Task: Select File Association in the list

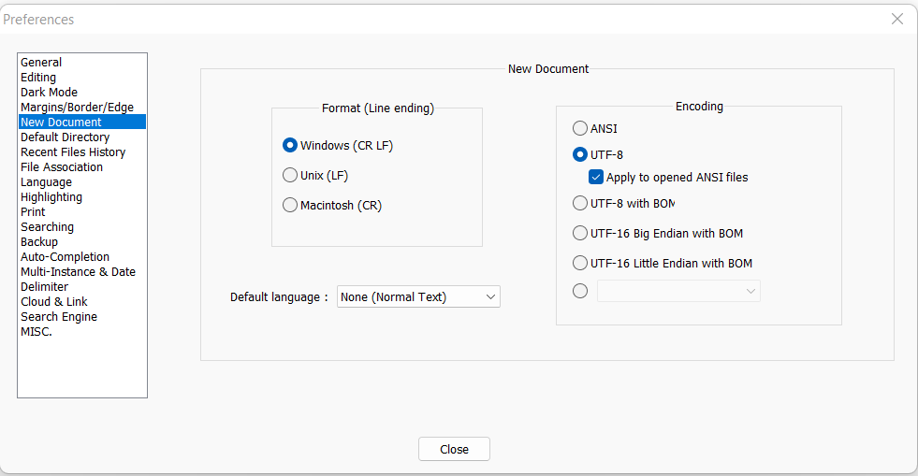Action: click(x=62, y=167)
